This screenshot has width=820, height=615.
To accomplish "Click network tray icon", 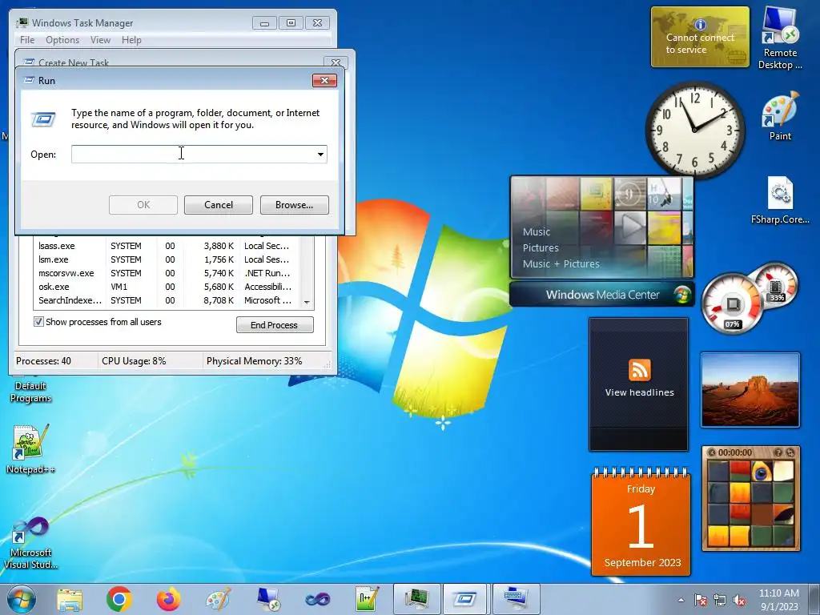I will 720,600.
